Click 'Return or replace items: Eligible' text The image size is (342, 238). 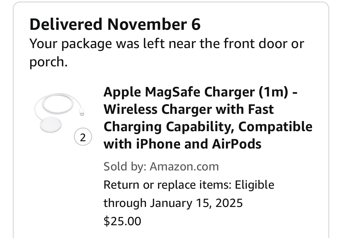(188, 185)
